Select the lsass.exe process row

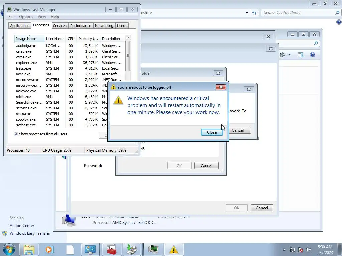pos(69,68)
